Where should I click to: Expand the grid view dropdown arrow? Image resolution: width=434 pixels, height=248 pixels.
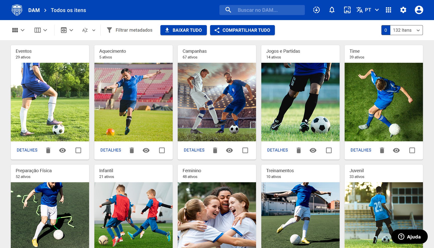coord(23,30)
